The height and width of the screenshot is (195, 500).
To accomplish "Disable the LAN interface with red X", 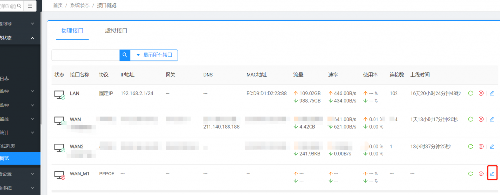I will [481, 93].
